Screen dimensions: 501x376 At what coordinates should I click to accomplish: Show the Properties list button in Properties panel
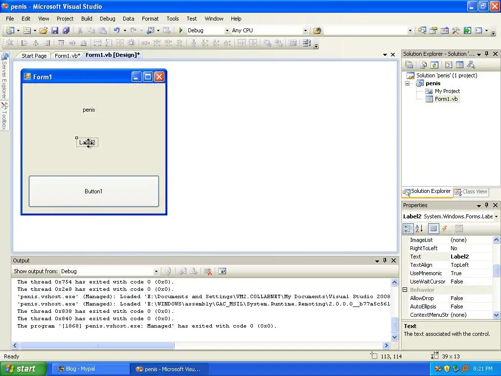(433, 228)
